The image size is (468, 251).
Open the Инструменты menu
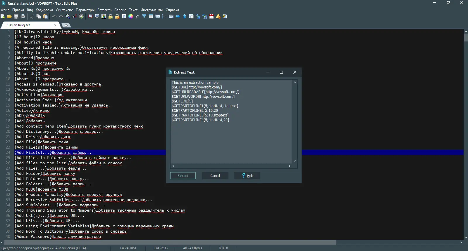[x=151, y=10]
